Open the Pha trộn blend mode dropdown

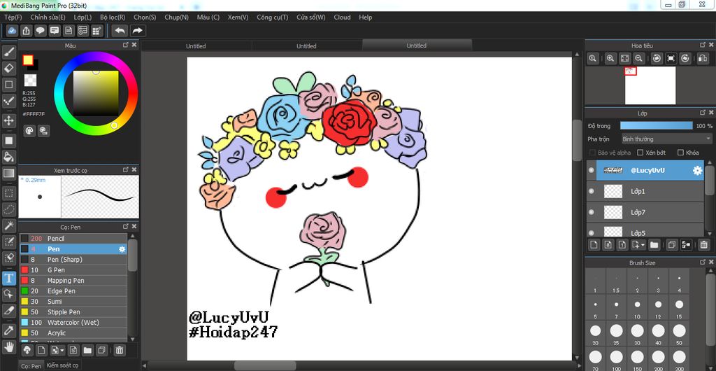point(666,139)
